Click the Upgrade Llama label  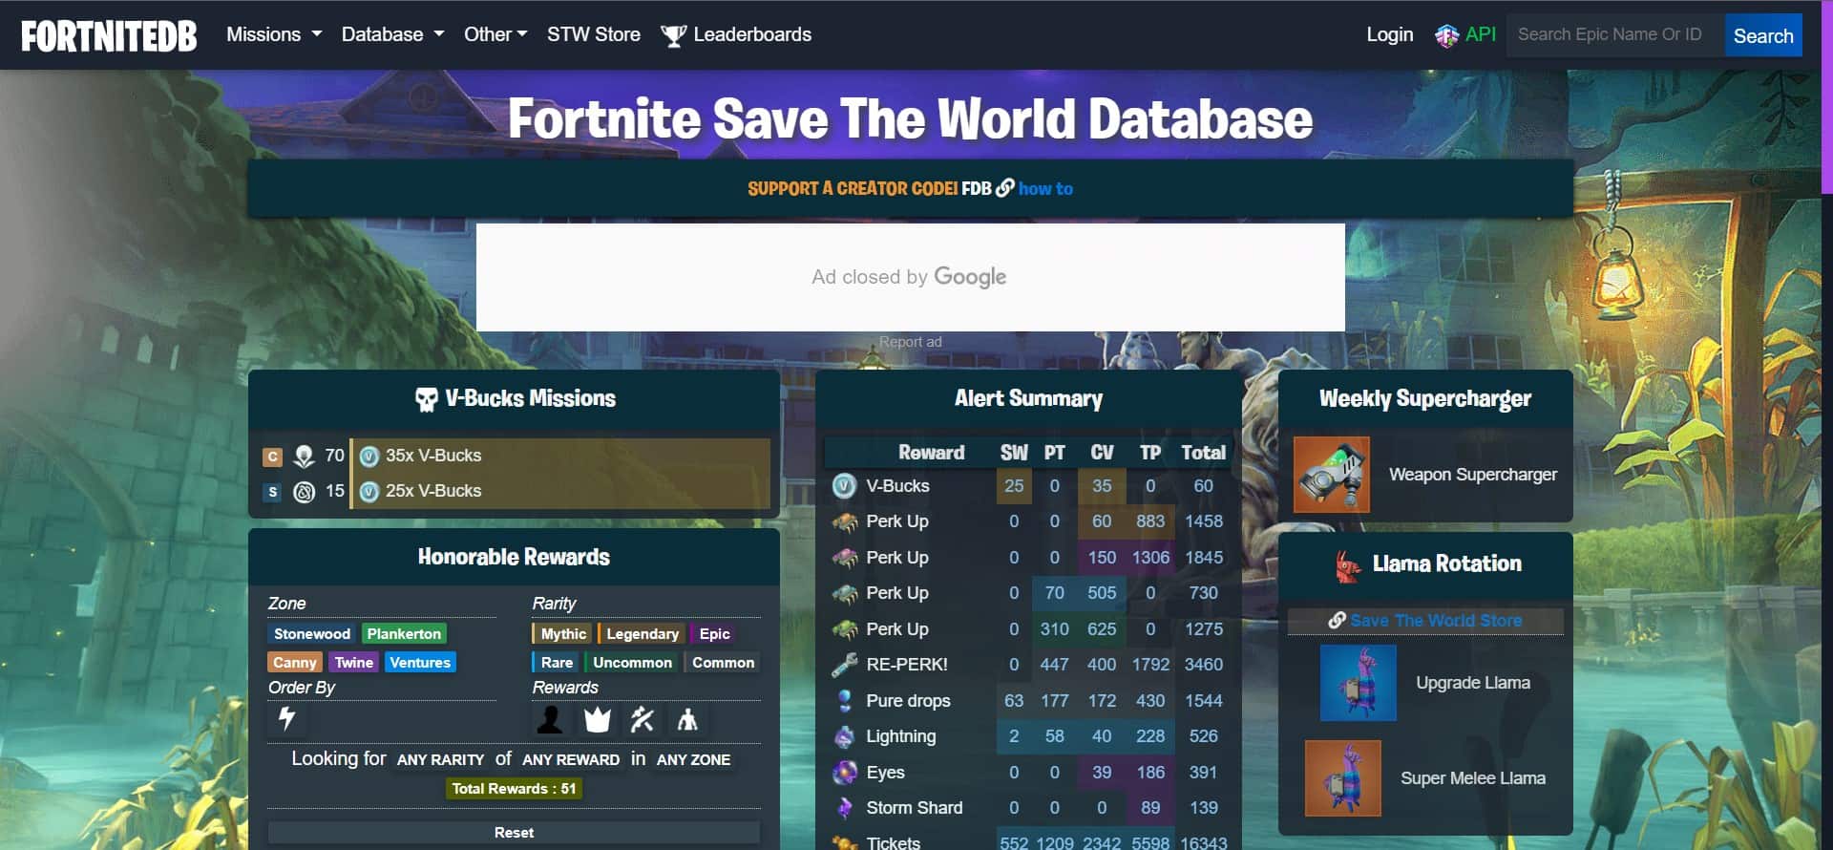(x=1473, y=683)
